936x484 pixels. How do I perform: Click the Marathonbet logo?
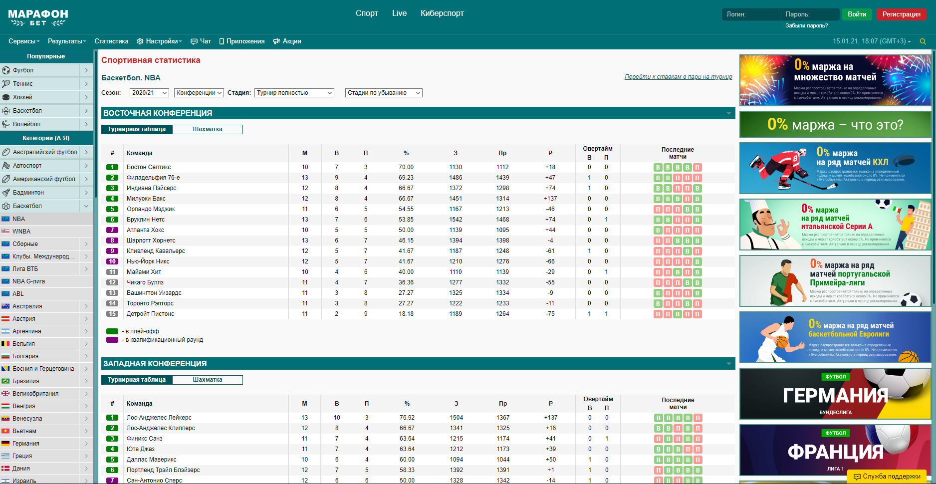click(x=38, y=17)
